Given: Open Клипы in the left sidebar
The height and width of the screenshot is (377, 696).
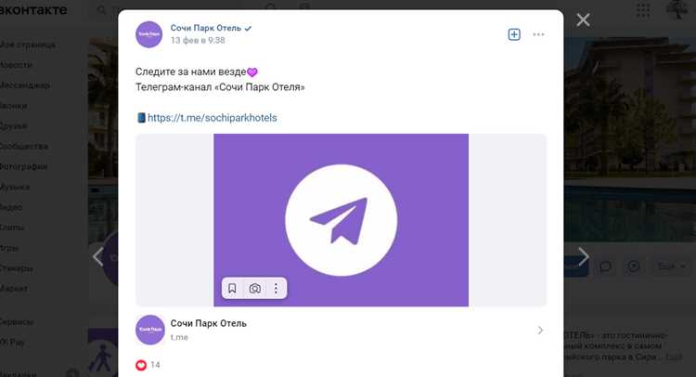Looking at the screenshot, I should pos(12,227).
